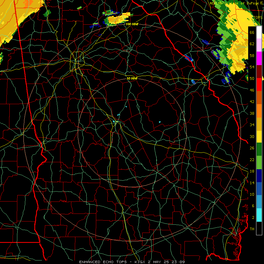Click the 34 legend value label

pos(252,125)
